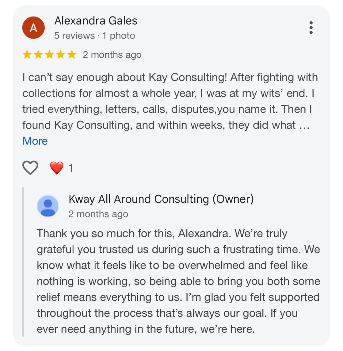Click the owner's blue default avatar
Viewport: 343px width, 351px height.
[48, 206]
